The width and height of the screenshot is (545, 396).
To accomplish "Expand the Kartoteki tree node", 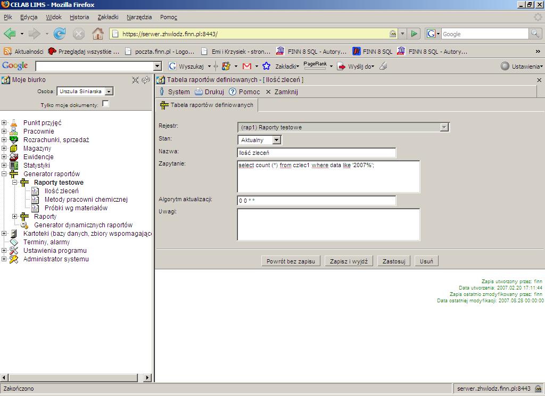I will (4, 233).
